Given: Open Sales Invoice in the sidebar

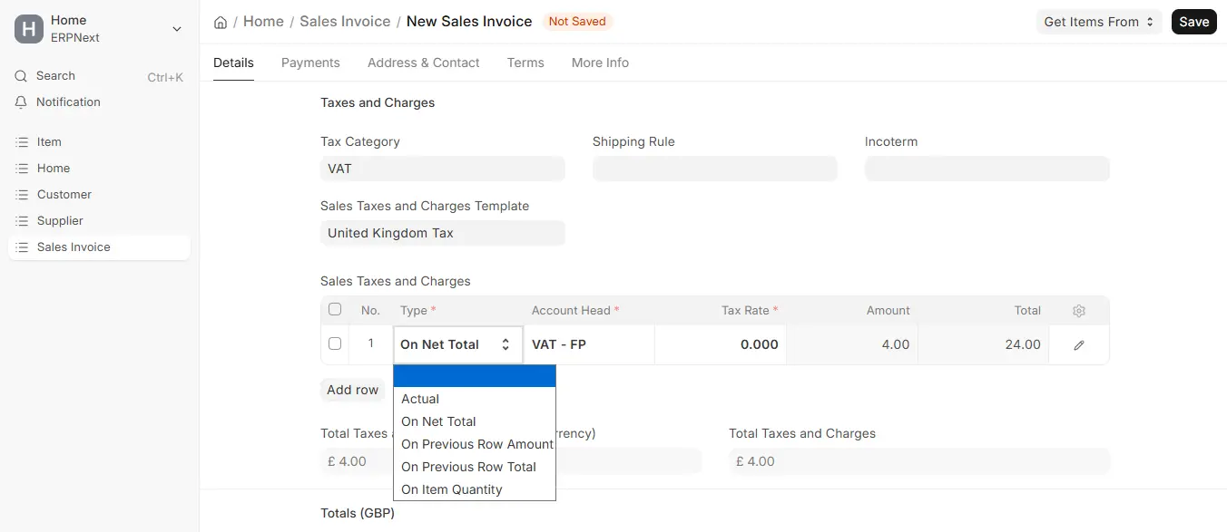Looking at the screenshot, I should (99, 247).
